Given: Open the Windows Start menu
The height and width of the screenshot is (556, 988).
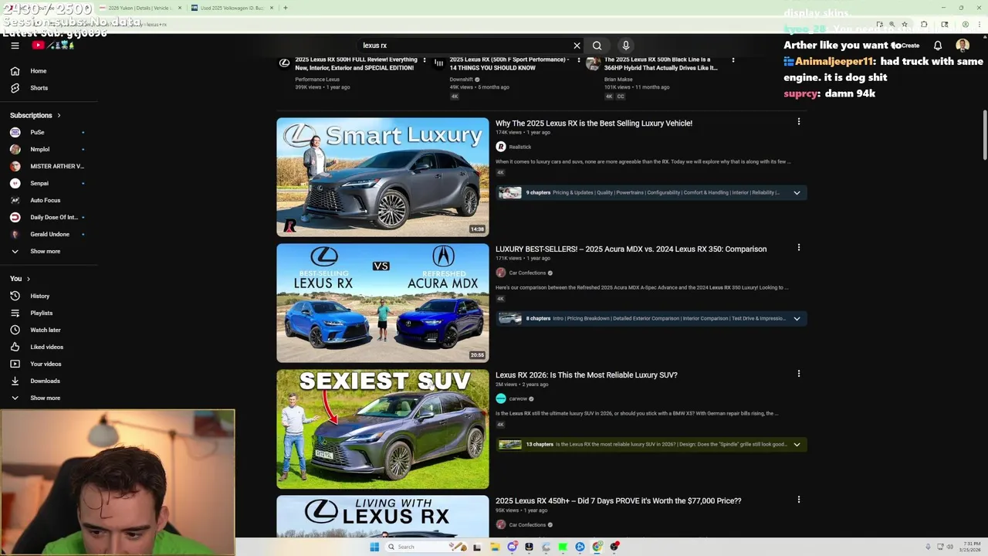Looking at the screenshot, I should click(374, 547).
